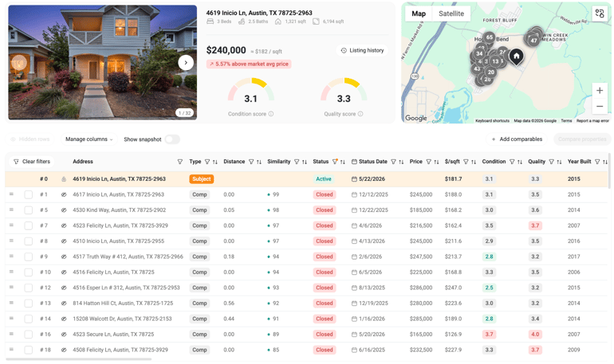Image resolution: width=614 pixels, height=364 pixels.
Task: Click the Add comparables button
Action: (517, 139)
